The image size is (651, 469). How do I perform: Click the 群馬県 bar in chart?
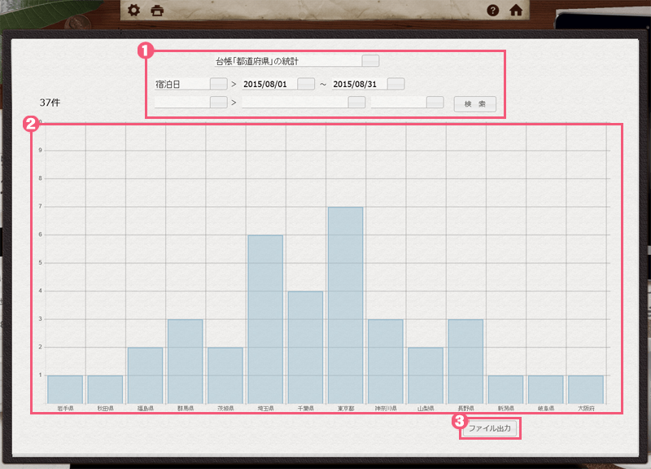185,361
